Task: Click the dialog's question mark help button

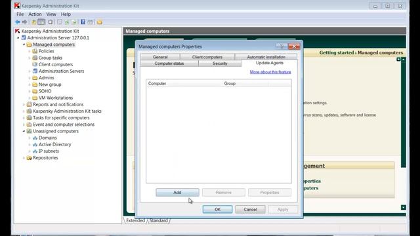Action: click(x=282, y=47)
